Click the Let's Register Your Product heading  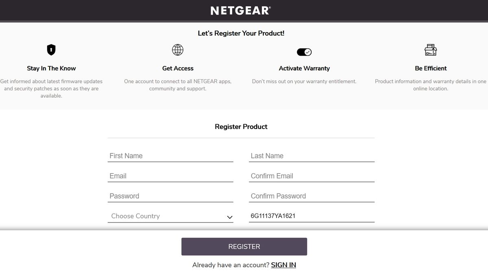241,33
